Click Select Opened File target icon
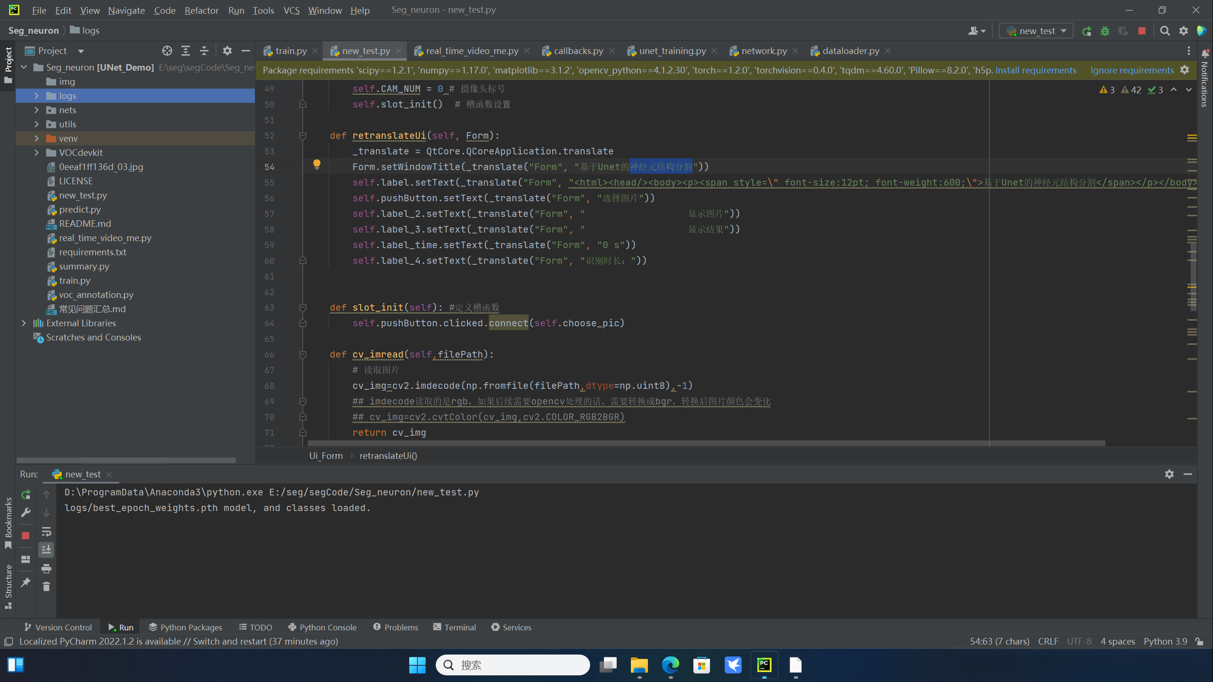The width and height of the screenshot is (1213, 682). (167, 51)
